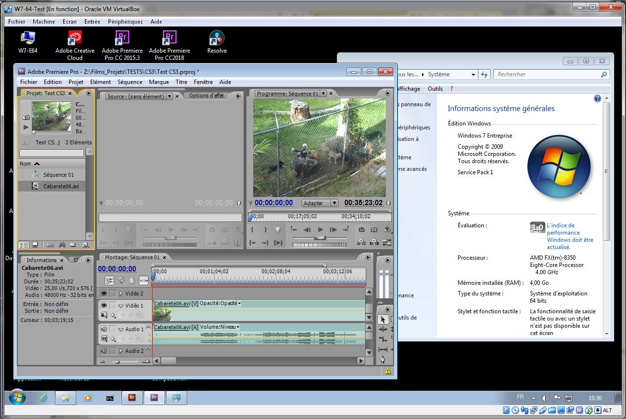This screenshot has height=419, width=626.
Task: Toggle lock box on Audio 1 track
Action: [112, 329]
